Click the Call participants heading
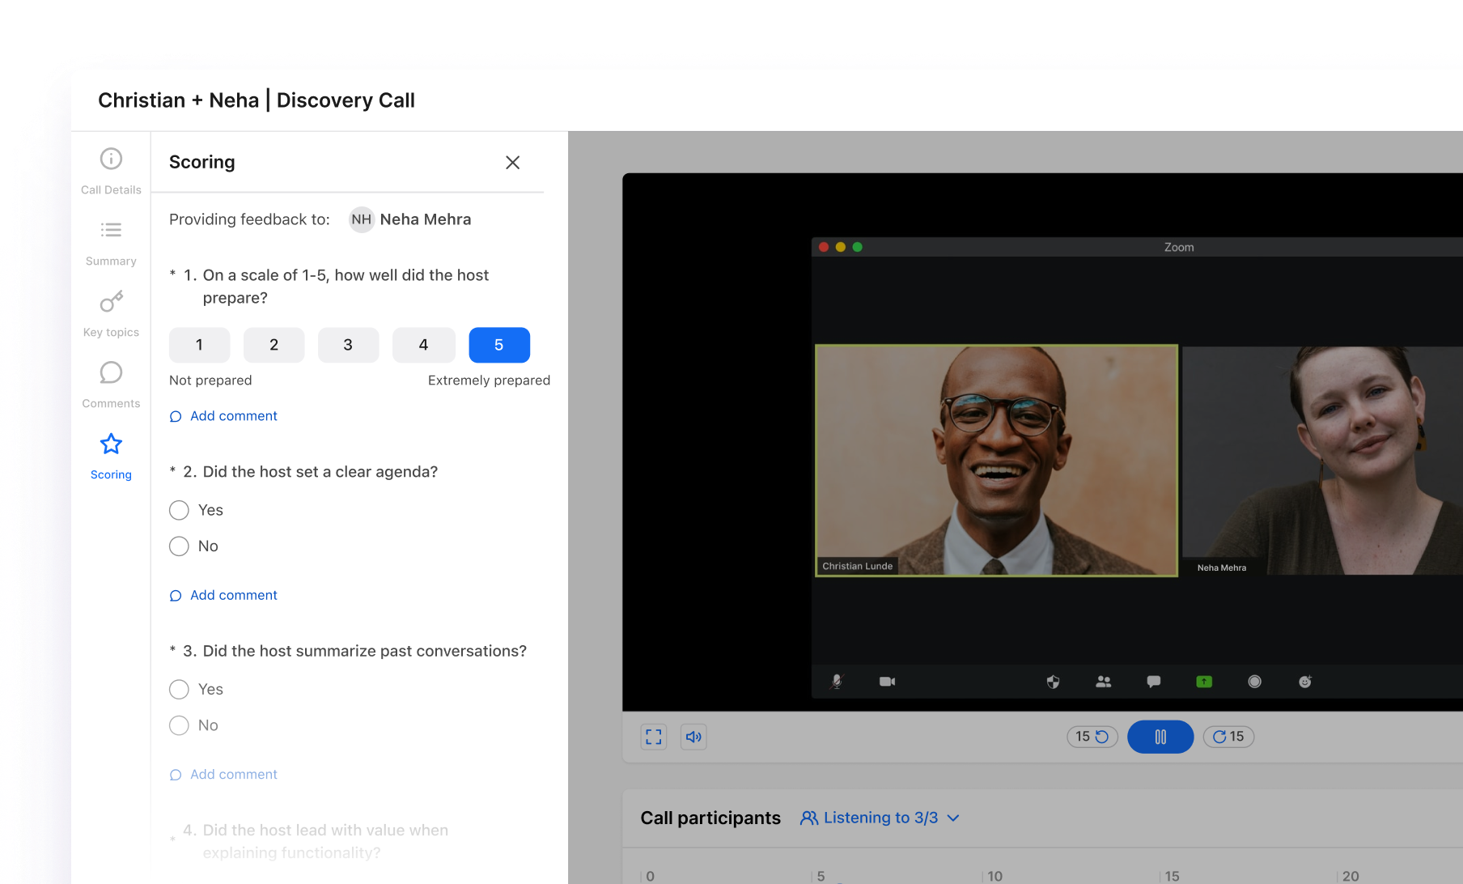This screenshot has height=884, width=1463. click(x=710, y=818)
